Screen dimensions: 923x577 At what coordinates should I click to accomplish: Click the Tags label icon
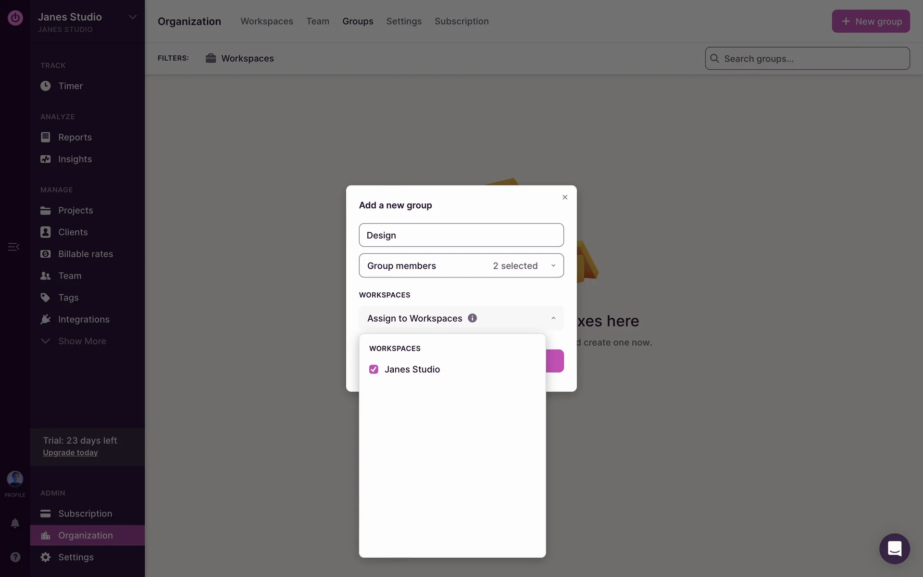[x=45, y=298]
